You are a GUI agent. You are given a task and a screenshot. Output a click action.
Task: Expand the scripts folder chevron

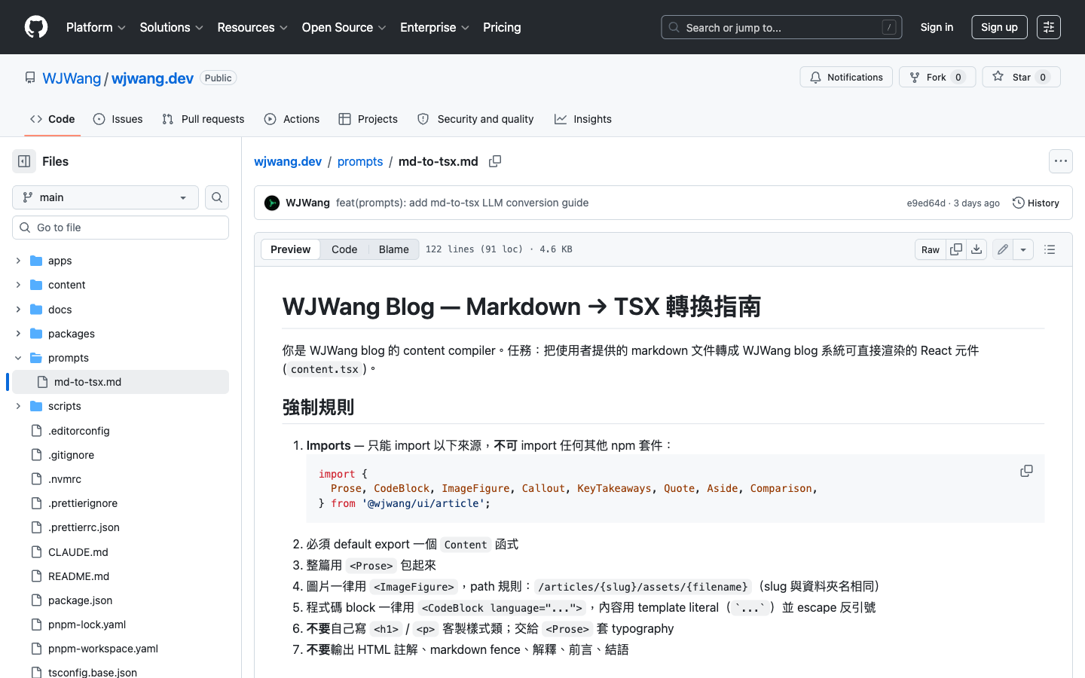coord(18,406)
